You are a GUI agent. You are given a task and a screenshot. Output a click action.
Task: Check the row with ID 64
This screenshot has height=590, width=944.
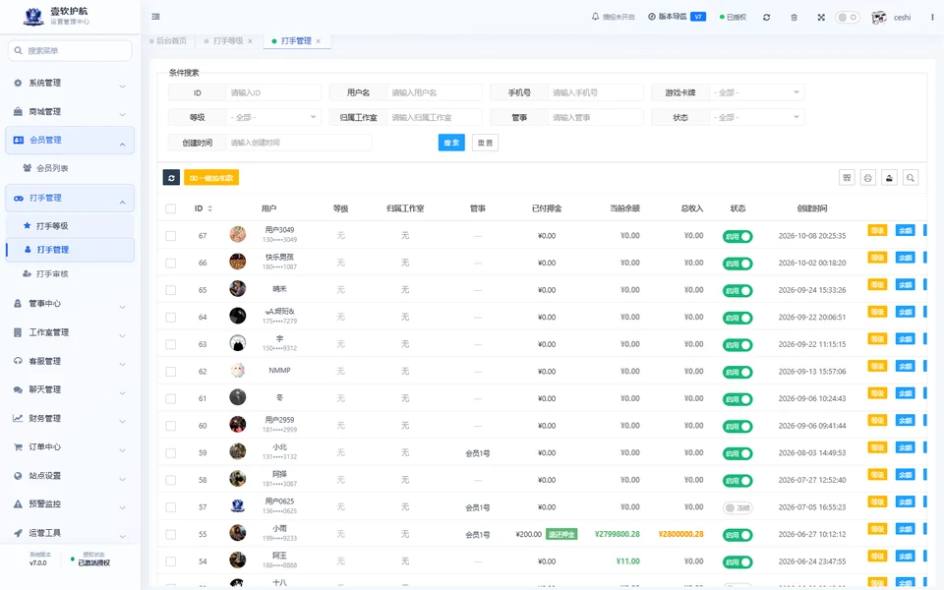[x=171, y=318]
